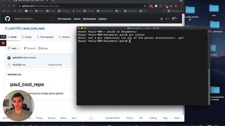Viewport: 225px width, 126px height.
Task: Open the Chrome three-dot menu
Action: point(181,6)
